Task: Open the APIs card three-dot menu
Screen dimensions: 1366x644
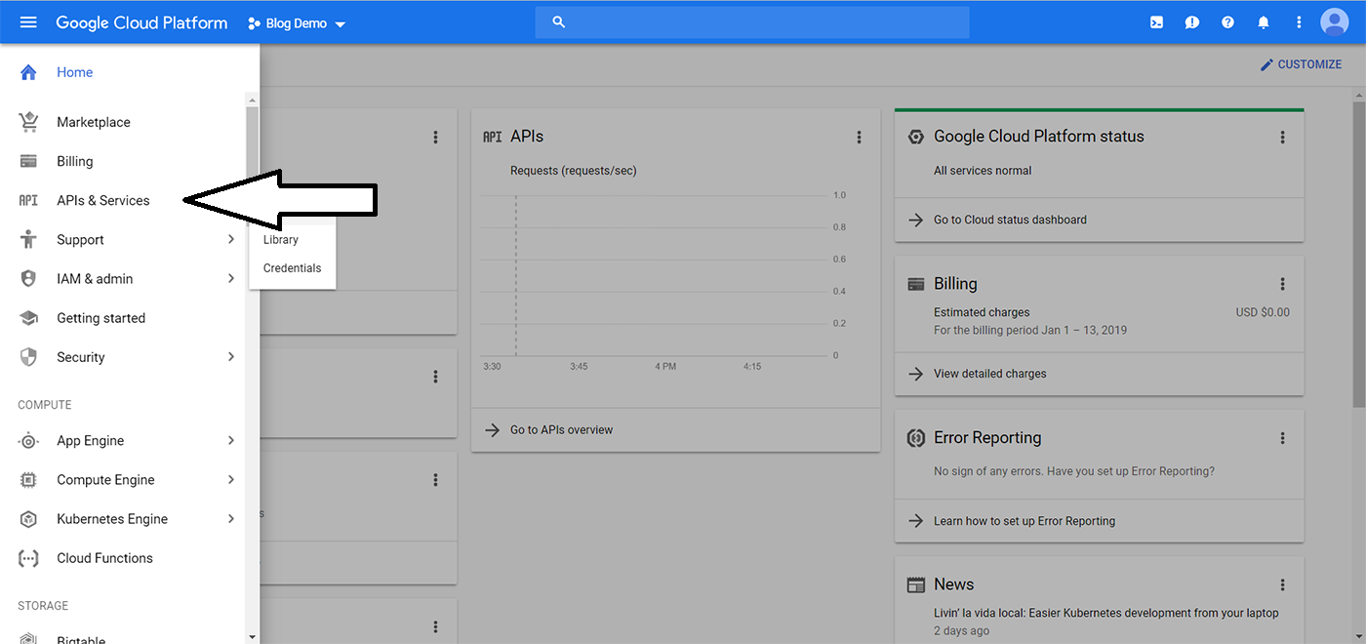Action: point(859,138)
